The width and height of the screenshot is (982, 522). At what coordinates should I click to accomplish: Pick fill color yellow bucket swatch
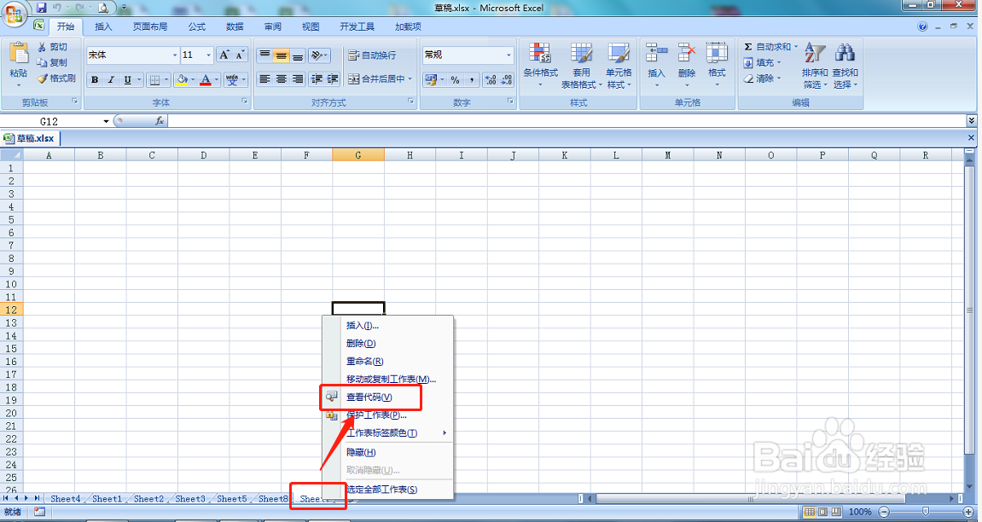pyautogui.click(x=182, y=79)
